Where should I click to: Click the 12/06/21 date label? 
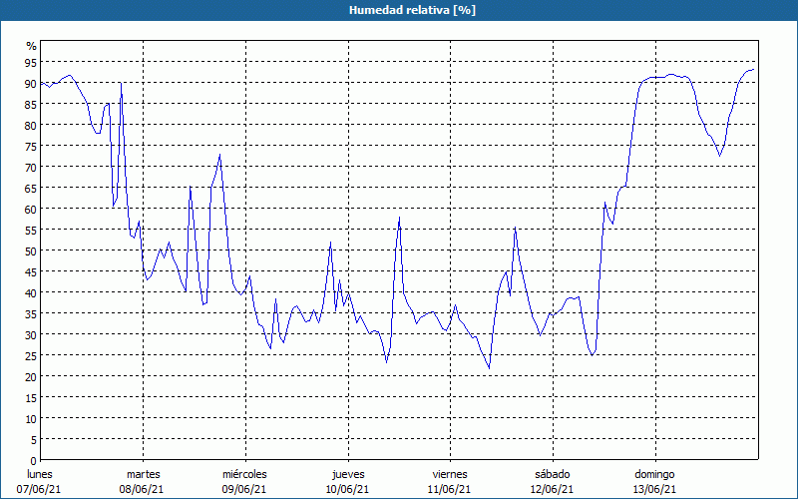pos(552,489)
